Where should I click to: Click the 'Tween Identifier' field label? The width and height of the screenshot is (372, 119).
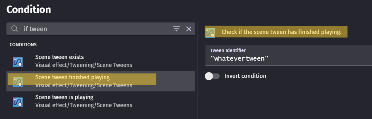point(228,50)
